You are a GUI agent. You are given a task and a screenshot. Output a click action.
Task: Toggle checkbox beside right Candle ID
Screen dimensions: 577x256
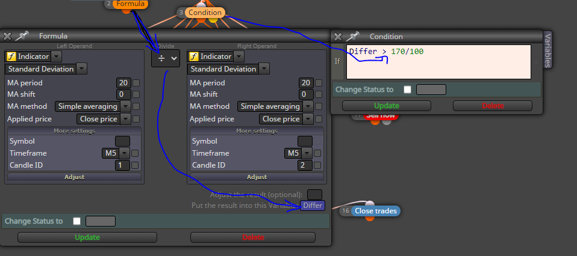(317, 165)
